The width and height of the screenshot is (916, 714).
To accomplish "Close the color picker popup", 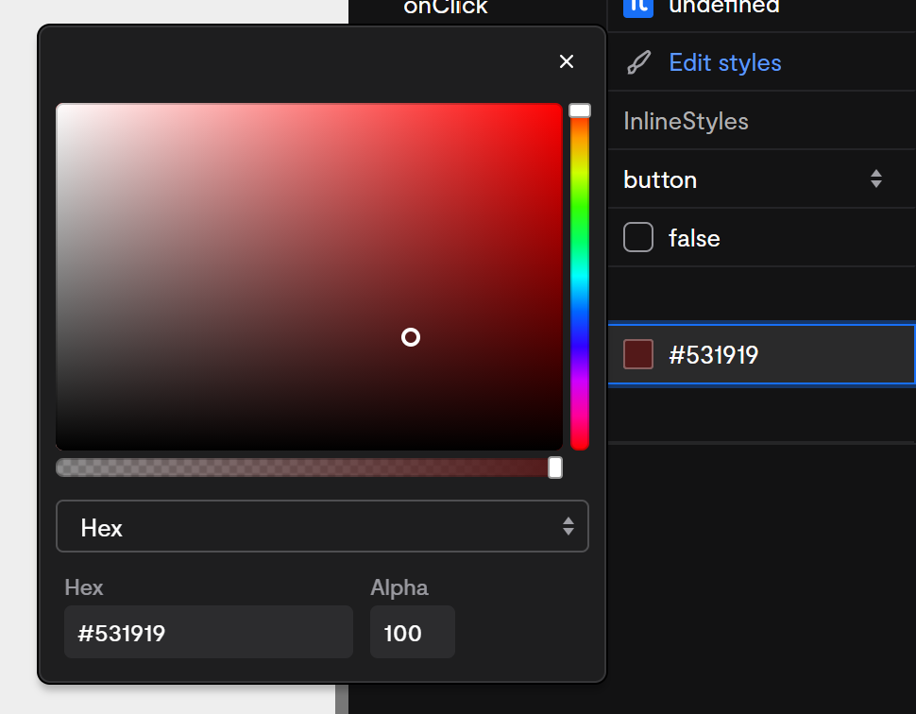I will [566, 61].
